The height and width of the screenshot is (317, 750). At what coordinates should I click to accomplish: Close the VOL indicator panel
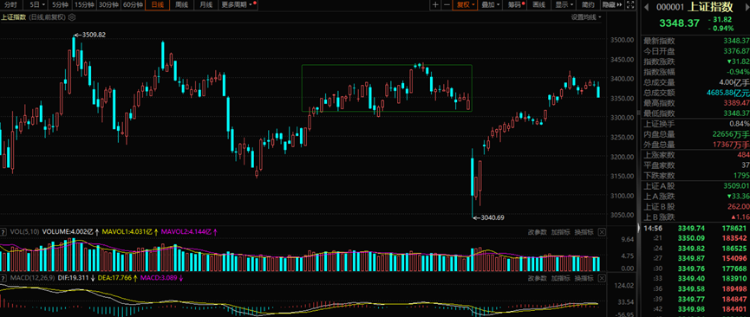(x=602, y=232)
